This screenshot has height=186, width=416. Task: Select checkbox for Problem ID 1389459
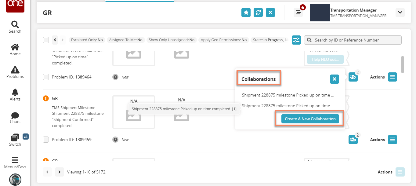pos(46,140)
